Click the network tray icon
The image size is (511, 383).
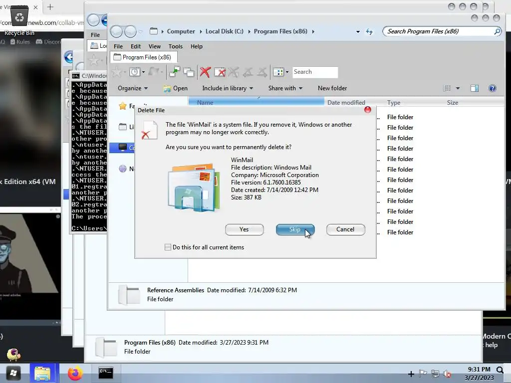coord(435,374)
